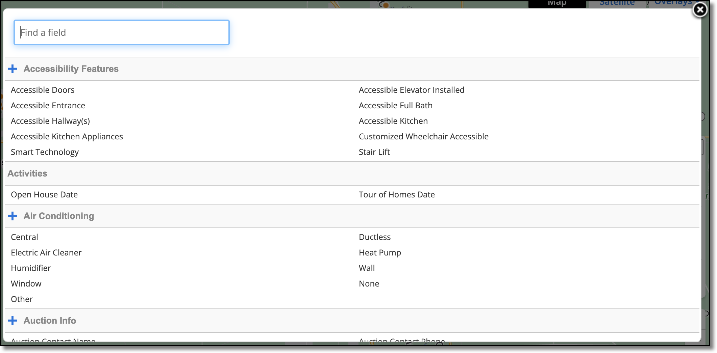Choose the Accessible Hallway(s) field

click(x=50, y=121)
